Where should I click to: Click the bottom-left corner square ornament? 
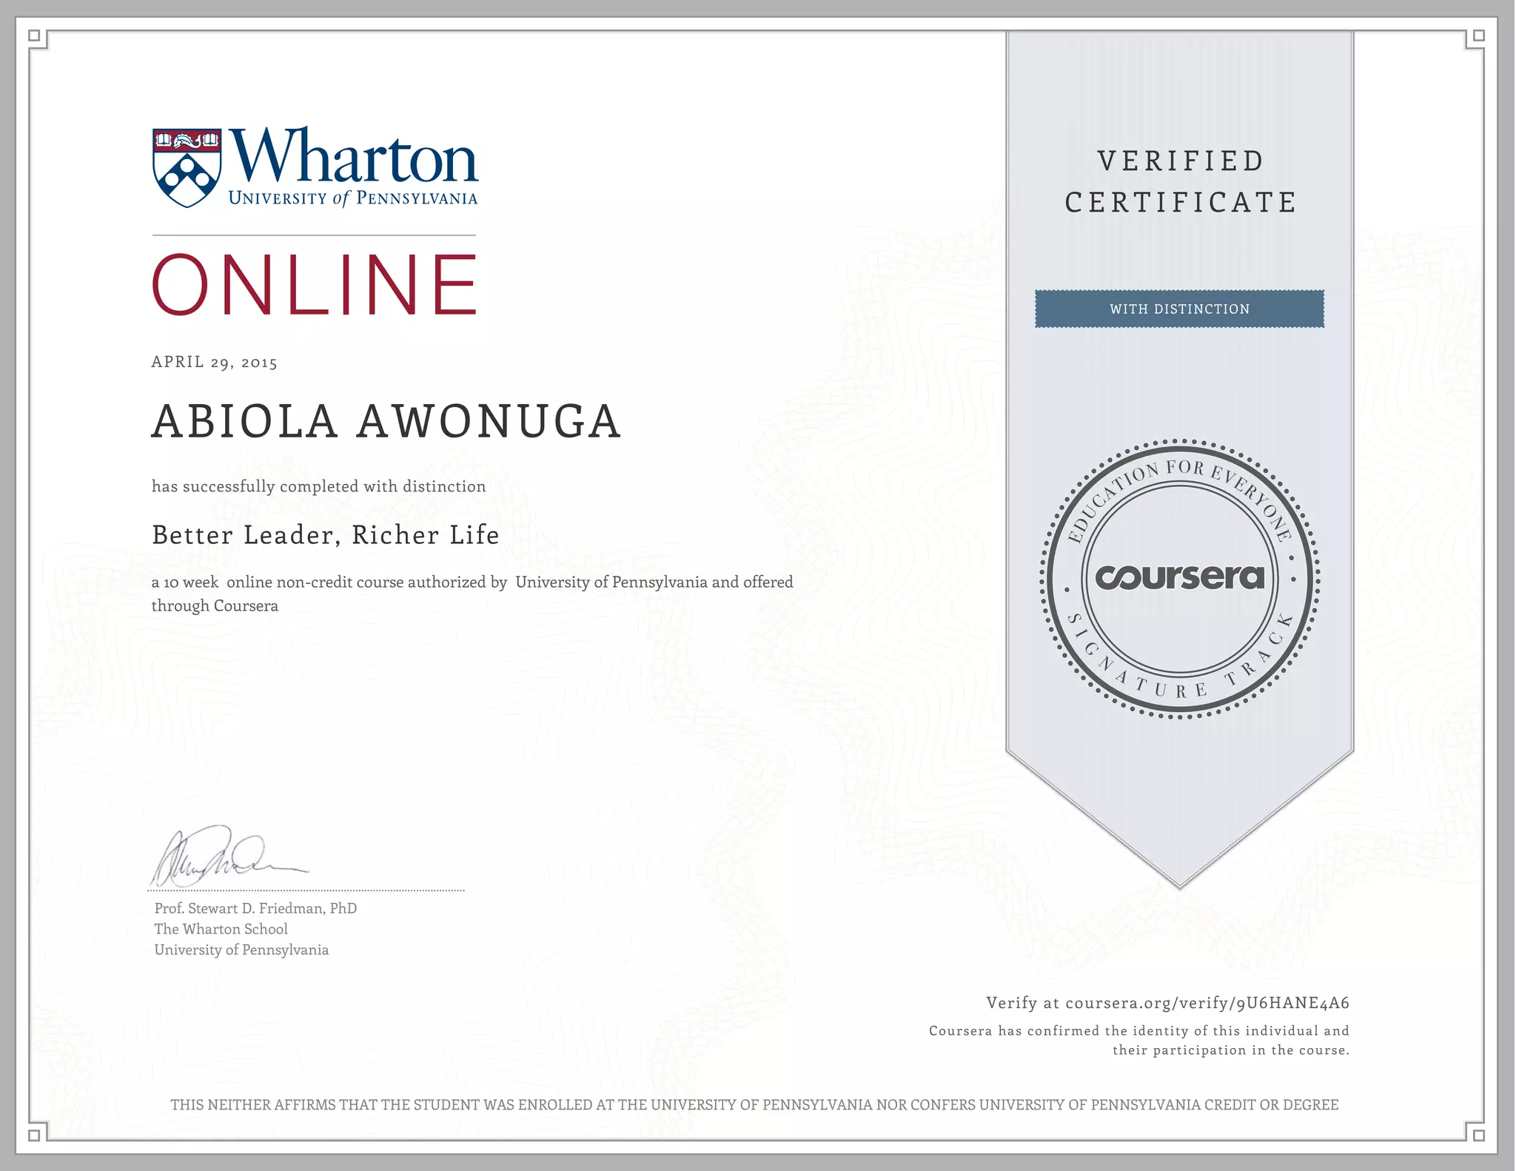[34, 1135]
